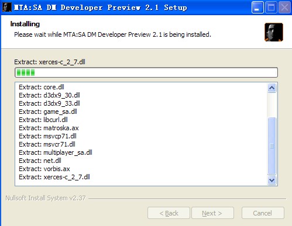Click the MTA character logo in header
Screen dimensions: 292x226
(274, 32)
